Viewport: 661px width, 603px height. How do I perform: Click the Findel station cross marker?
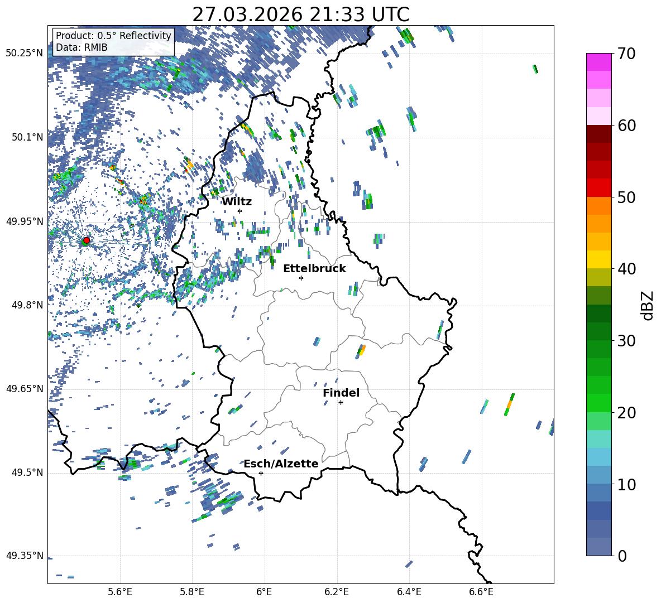pos(341,403)
